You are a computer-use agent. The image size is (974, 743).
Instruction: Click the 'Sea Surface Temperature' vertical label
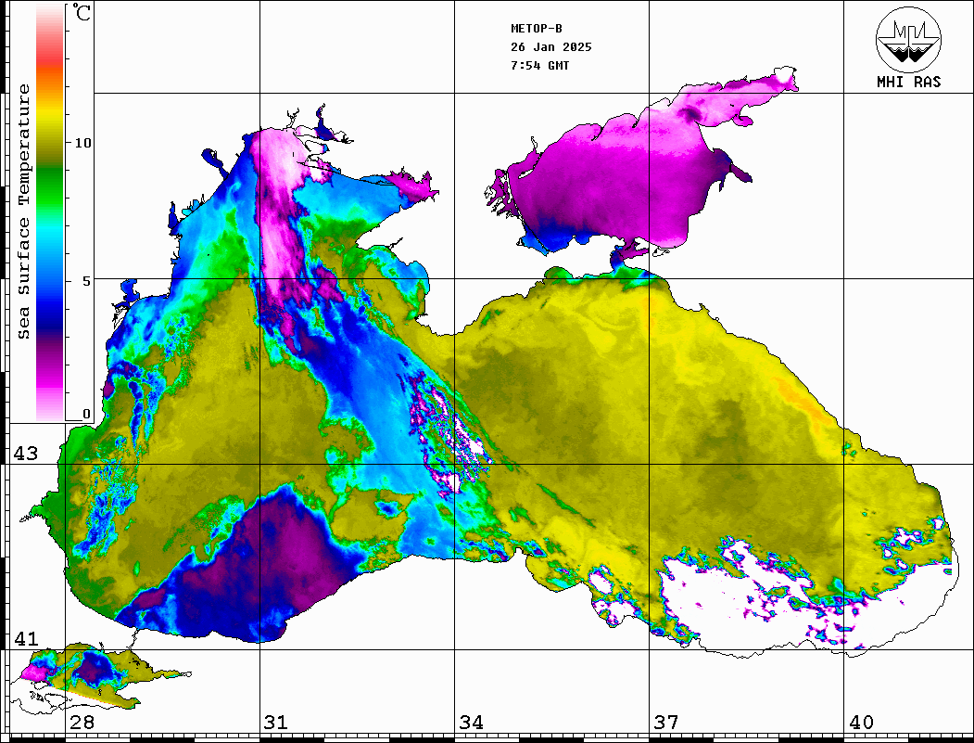tap(23, 211)
